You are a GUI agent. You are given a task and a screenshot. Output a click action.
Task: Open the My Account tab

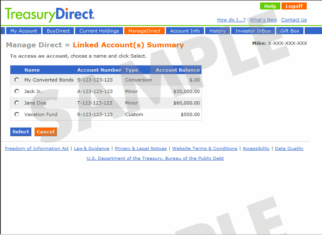click(x=24, y=31)
